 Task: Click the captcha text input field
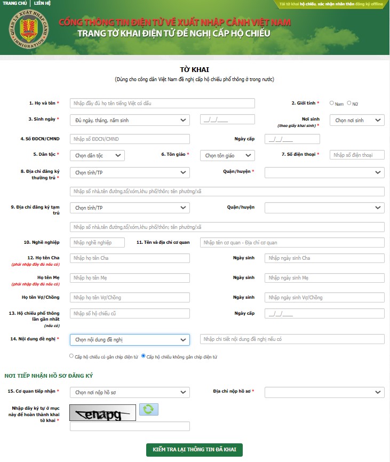click(130, 426)
